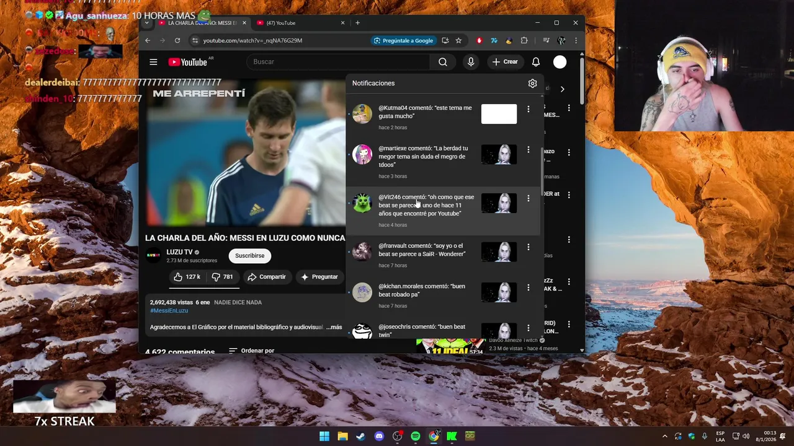794x446 pixels.
Task: Open the Kick app on the taskbar
Action: (452, 436)
